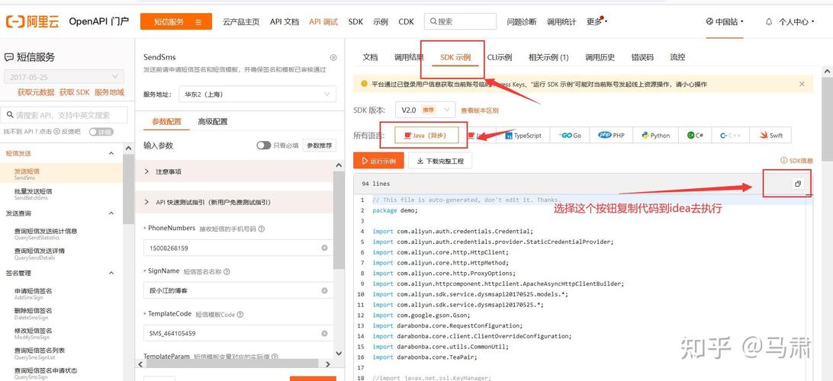Collapse the 签名管理 sidebar group
The height and width of the screenshot is (381, 833).
click(x=111, y=274)
